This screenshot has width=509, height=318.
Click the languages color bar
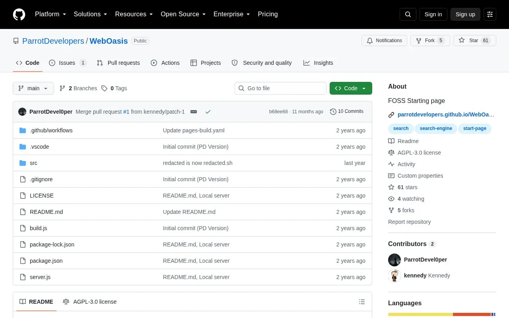pyautogui.click(x=442, y=314)
